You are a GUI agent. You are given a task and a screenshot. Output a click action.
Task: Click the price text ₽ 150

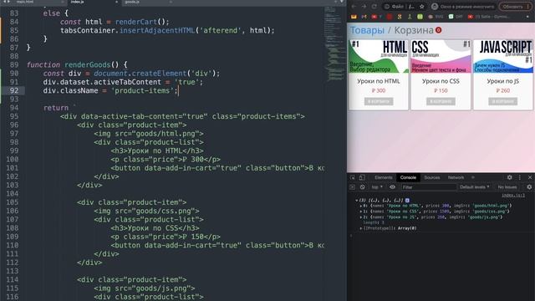pyautogui.click(x=441, y=91)
